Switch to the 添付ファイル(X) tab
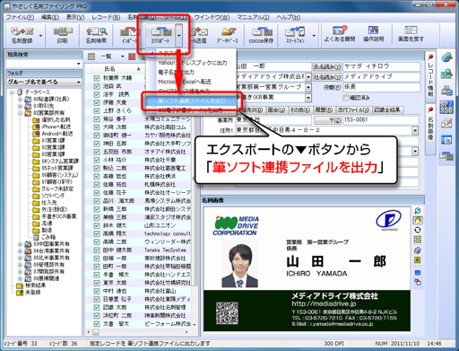The height and width of the screenshot is (351, 459). (353, 110)
